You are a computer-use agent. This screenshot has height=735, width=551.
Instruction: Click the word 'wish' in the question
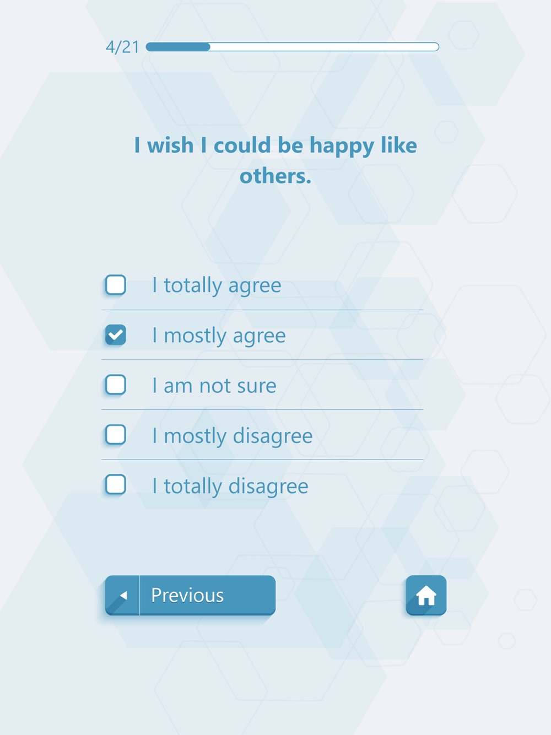point(170,145)
